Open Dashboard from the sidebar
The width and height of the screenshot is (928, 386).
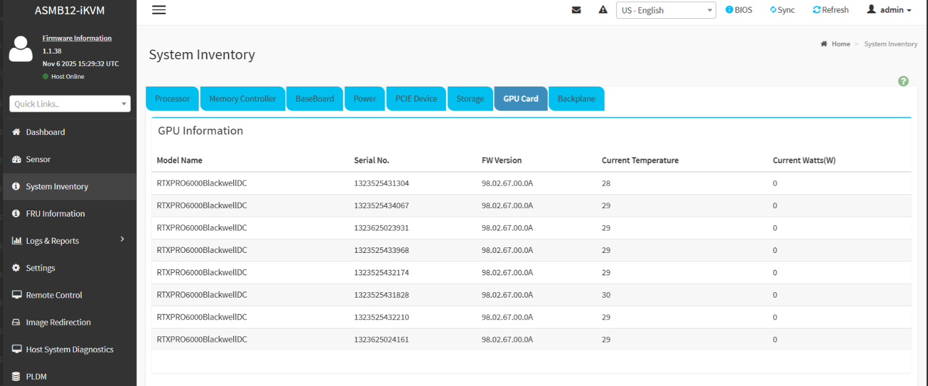45,132
